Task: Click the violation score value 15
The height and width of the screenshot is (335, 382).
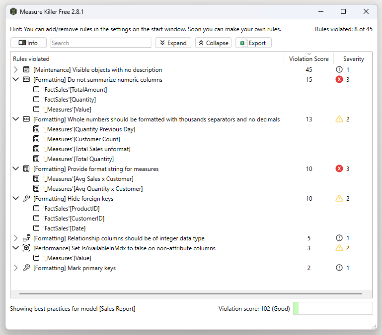Action: click(308, 79)
